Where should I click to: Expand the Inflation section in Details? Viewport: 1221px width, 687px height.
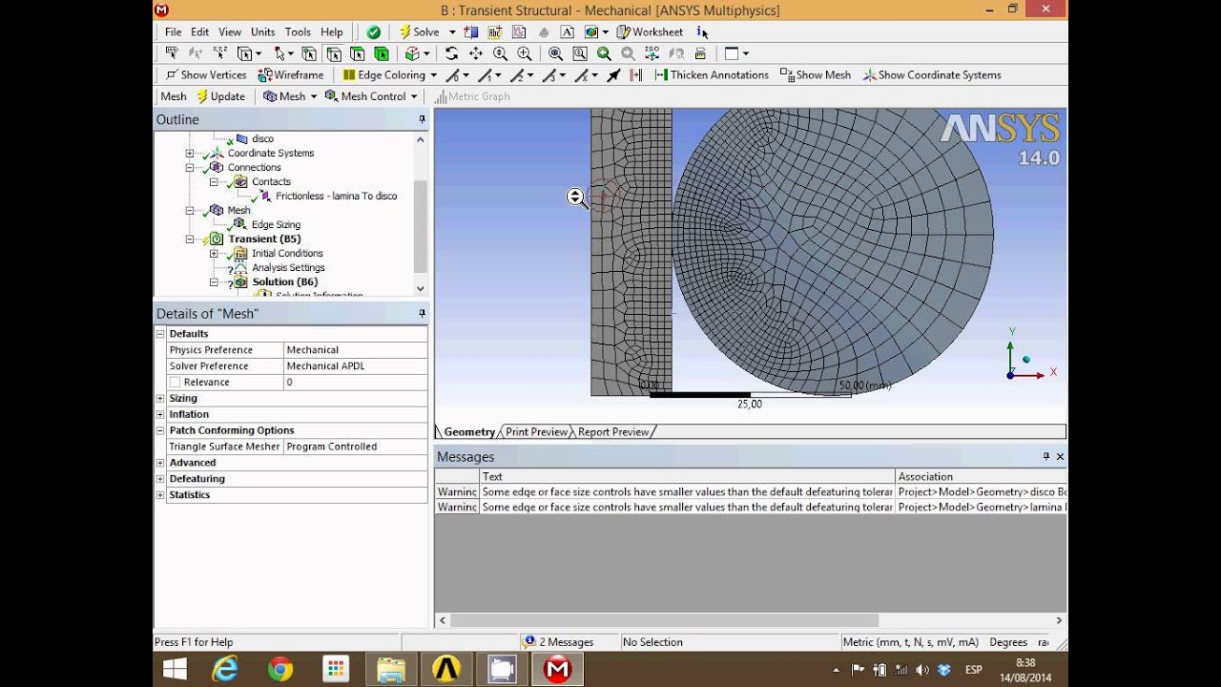[x=160, y=414]
